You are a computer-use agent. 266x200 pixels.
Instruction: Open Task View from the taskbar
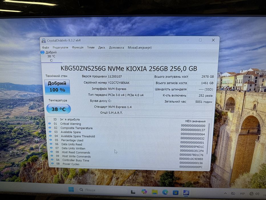pos(133,192)
